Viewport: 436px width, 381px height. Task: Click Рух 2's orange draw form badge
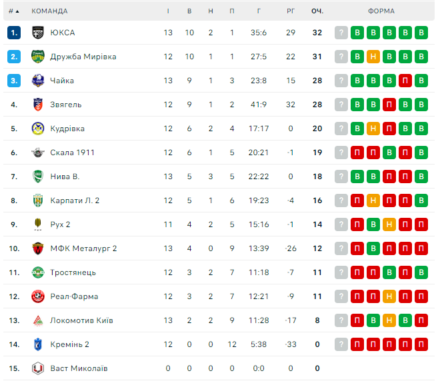point(389,224)
